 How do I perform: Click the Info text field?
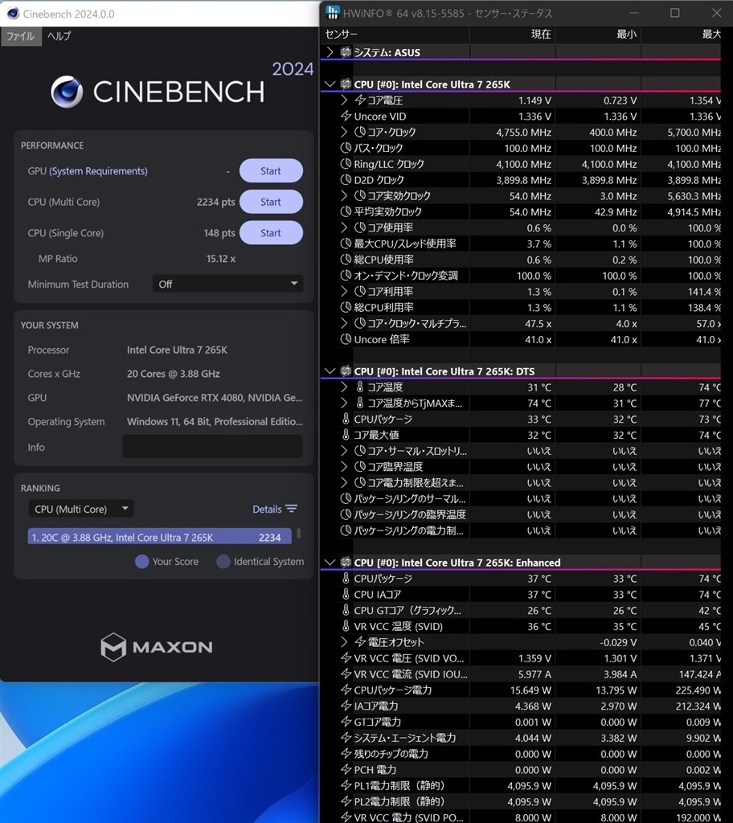point(212,447)
